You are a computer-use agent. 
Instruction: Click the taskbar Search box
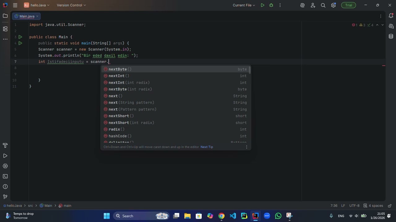point(142,216)
